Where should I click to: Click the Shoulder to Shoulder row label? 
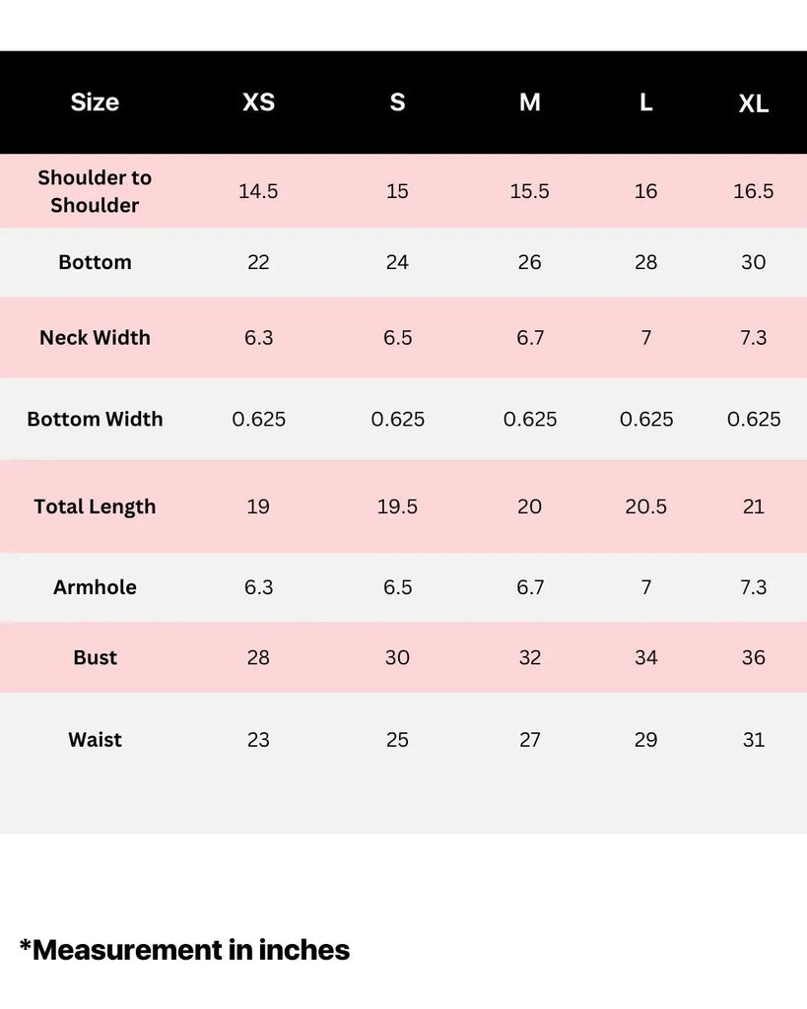[95, 191]
